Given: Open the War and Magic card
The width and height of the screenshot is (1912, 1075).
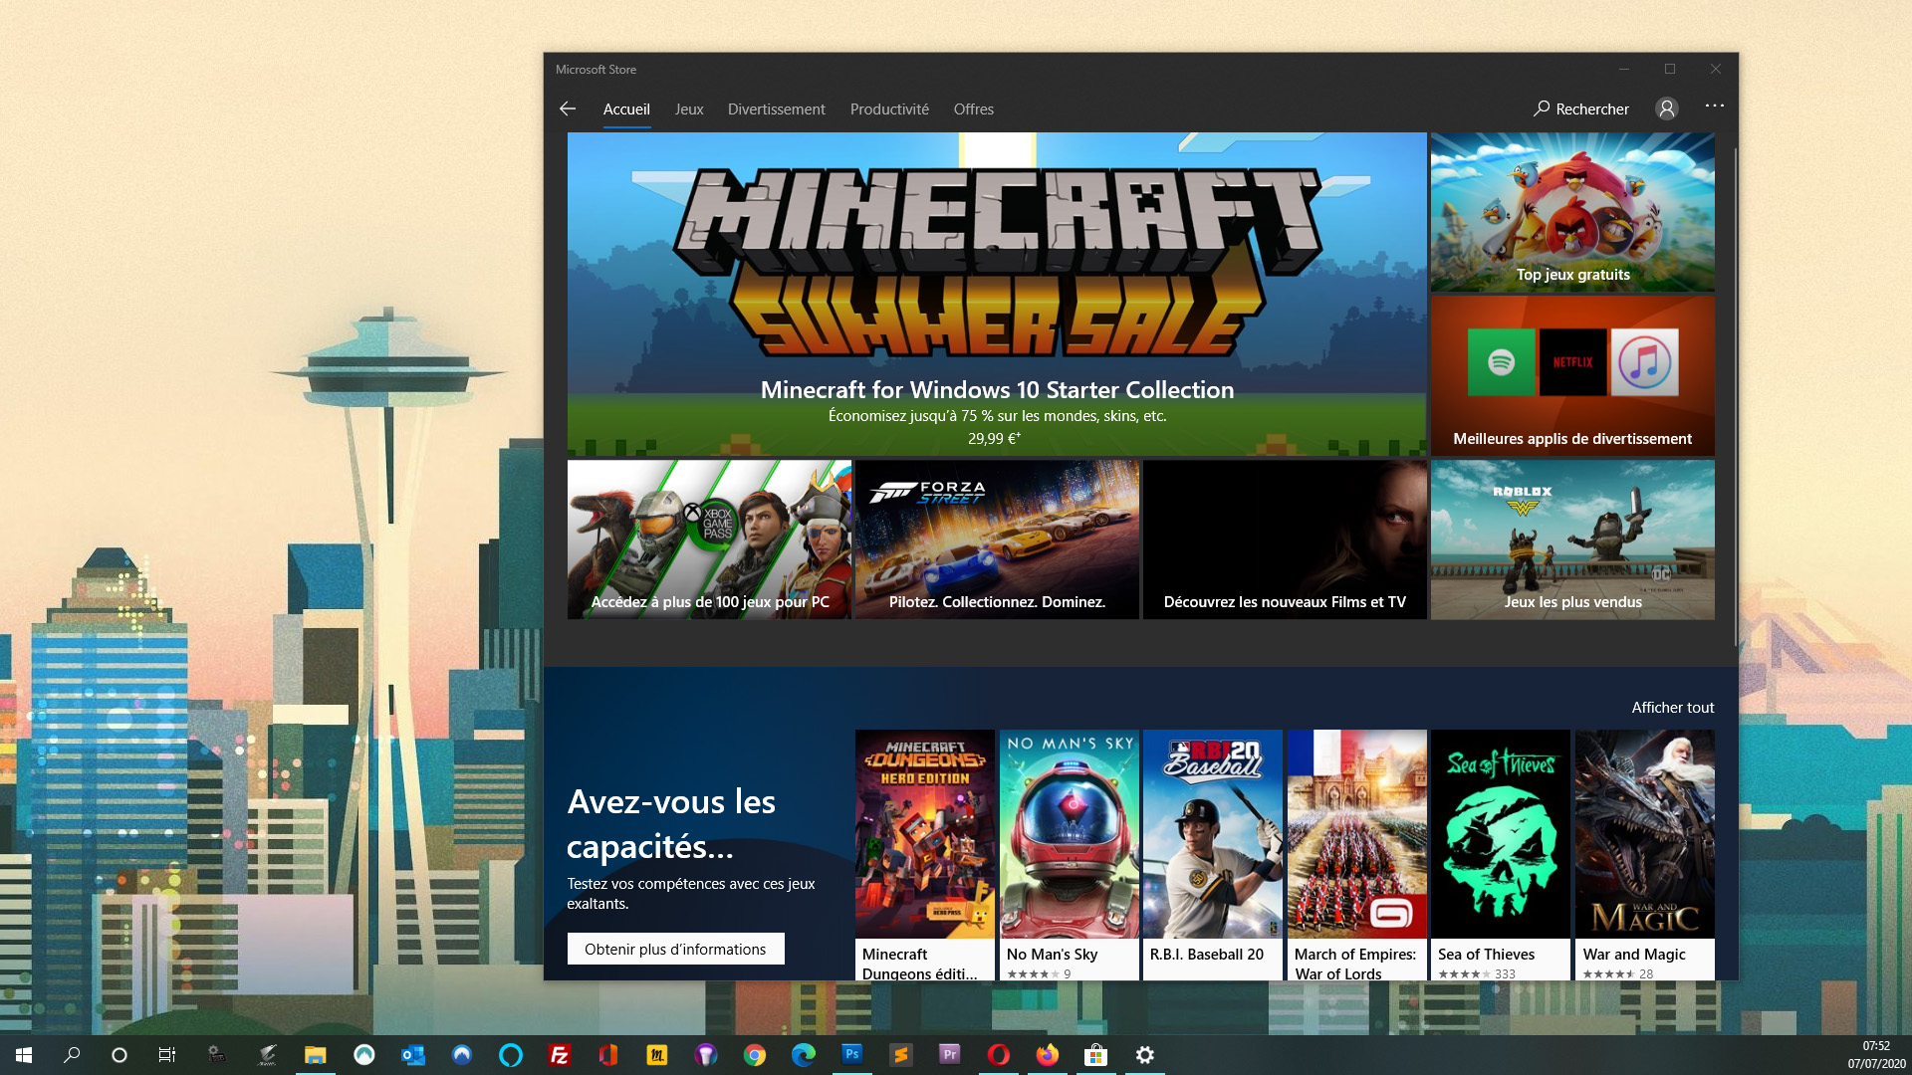Looking at the screenshot, I should (1644, 855).
